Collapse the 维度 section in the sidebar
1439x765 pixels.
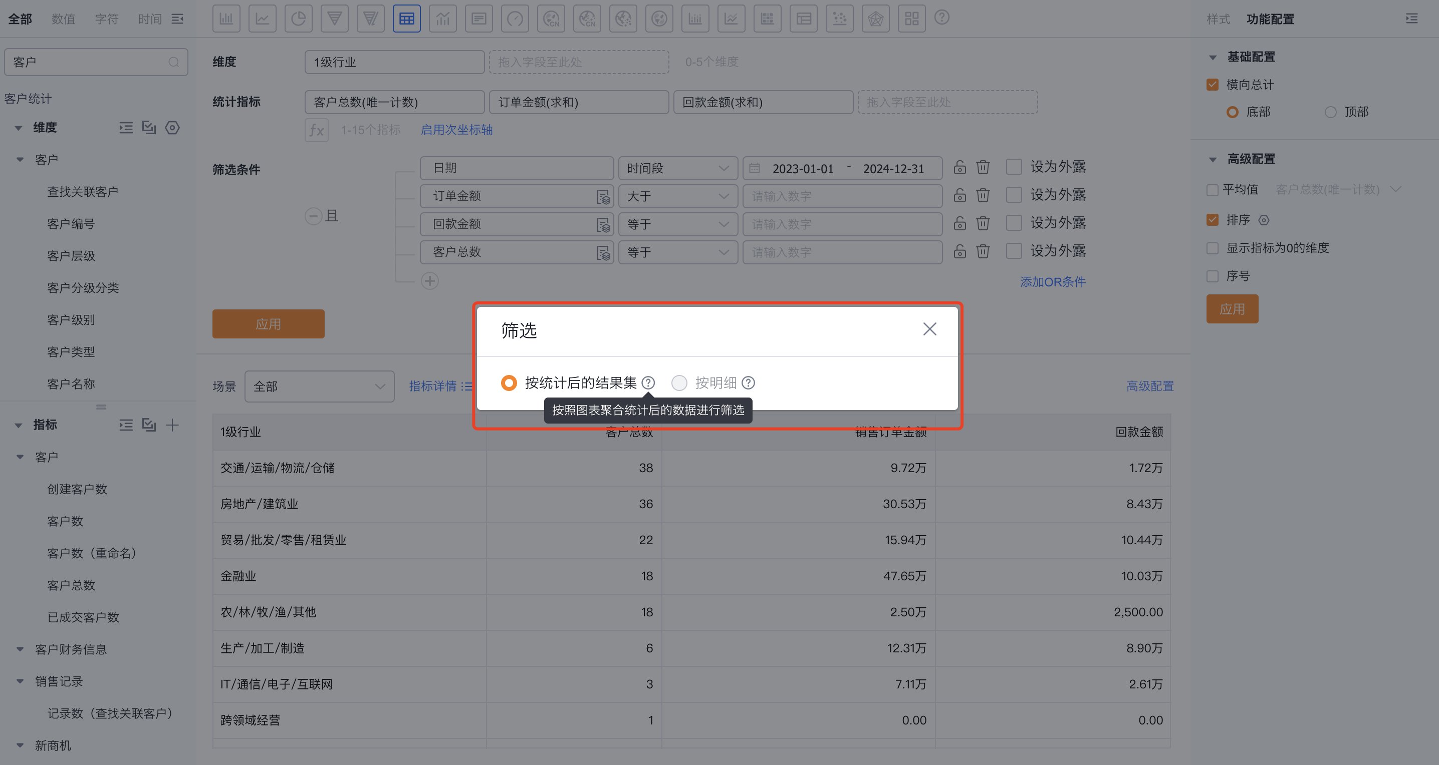point(19,127)
